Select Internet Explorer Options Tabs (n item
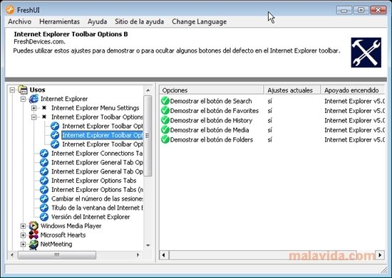392x278 pixels. pyautogui.click(x=97, y=190)
